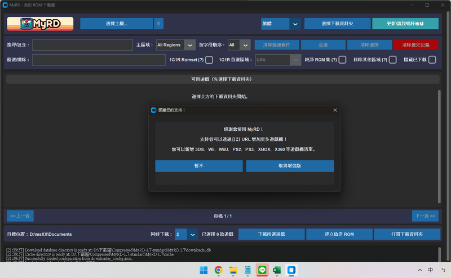Click the 選擇主機... button
Image resolution: width=451 pixels, height=278 pixels.
[117, 24]
